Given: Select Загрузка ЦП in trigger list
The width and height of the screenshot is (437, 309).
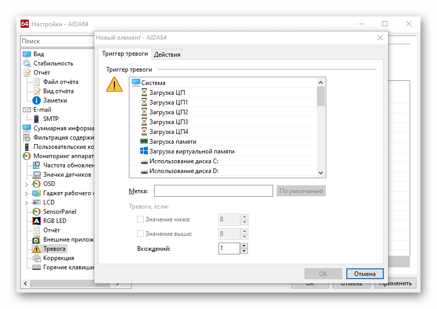Looking at the screenshot, I should tap(223, 93).
